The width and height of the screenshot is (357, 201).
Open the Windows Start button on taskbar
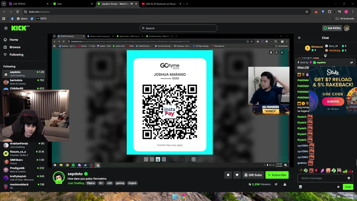pos(175,197)
